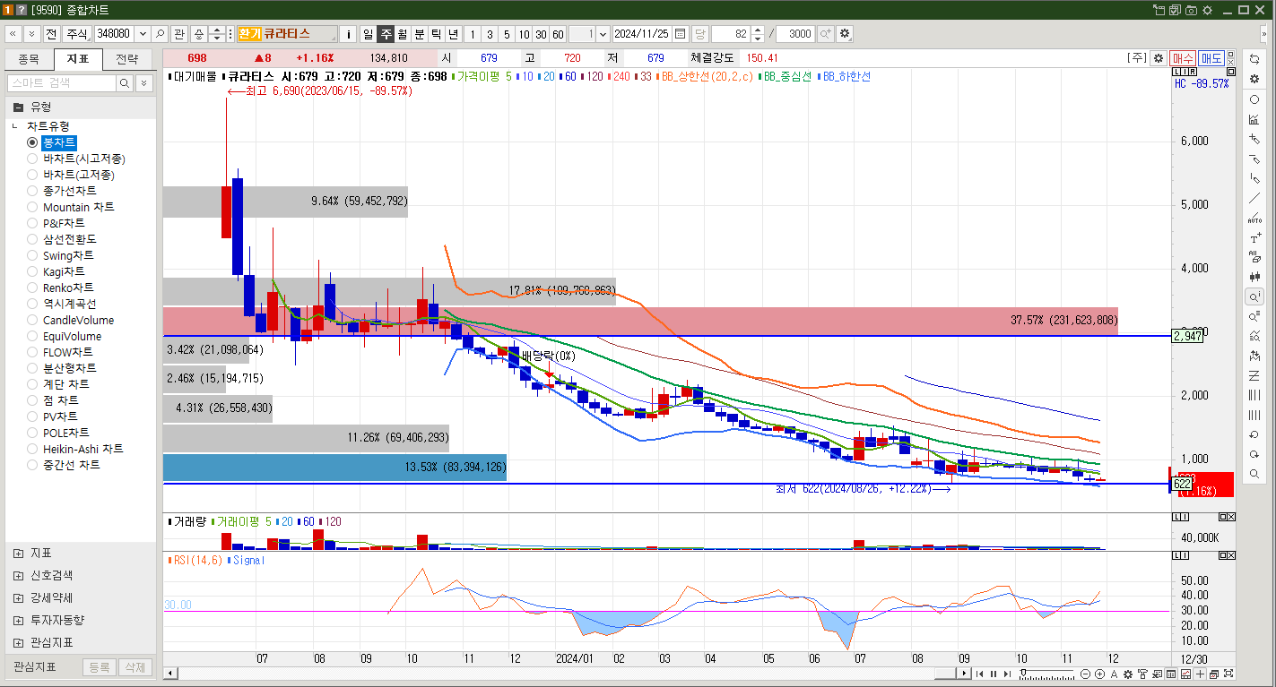1276x687 pixels.
Task: Switch to the 전략 tab
Action: click(127, 59)
